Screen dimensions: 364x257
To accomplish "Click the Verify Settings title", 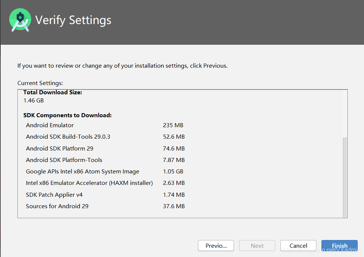I will pyautogui.click(x=73, y=20).
